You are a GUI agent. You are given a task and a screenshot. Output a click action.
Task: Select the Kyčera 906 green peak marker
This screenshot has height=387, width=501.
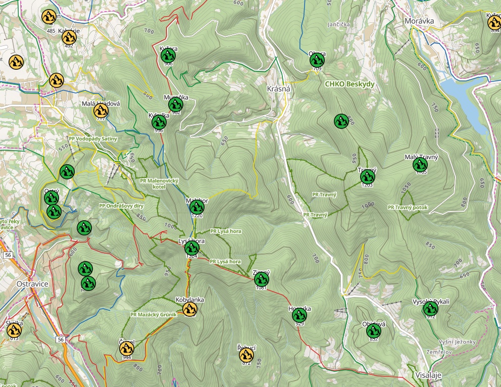168,56
